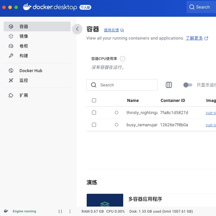Image resolution: width=216 pixels, height=216 pixels.
Task: Click the Docker Hub globe icon
Action: 11,71
